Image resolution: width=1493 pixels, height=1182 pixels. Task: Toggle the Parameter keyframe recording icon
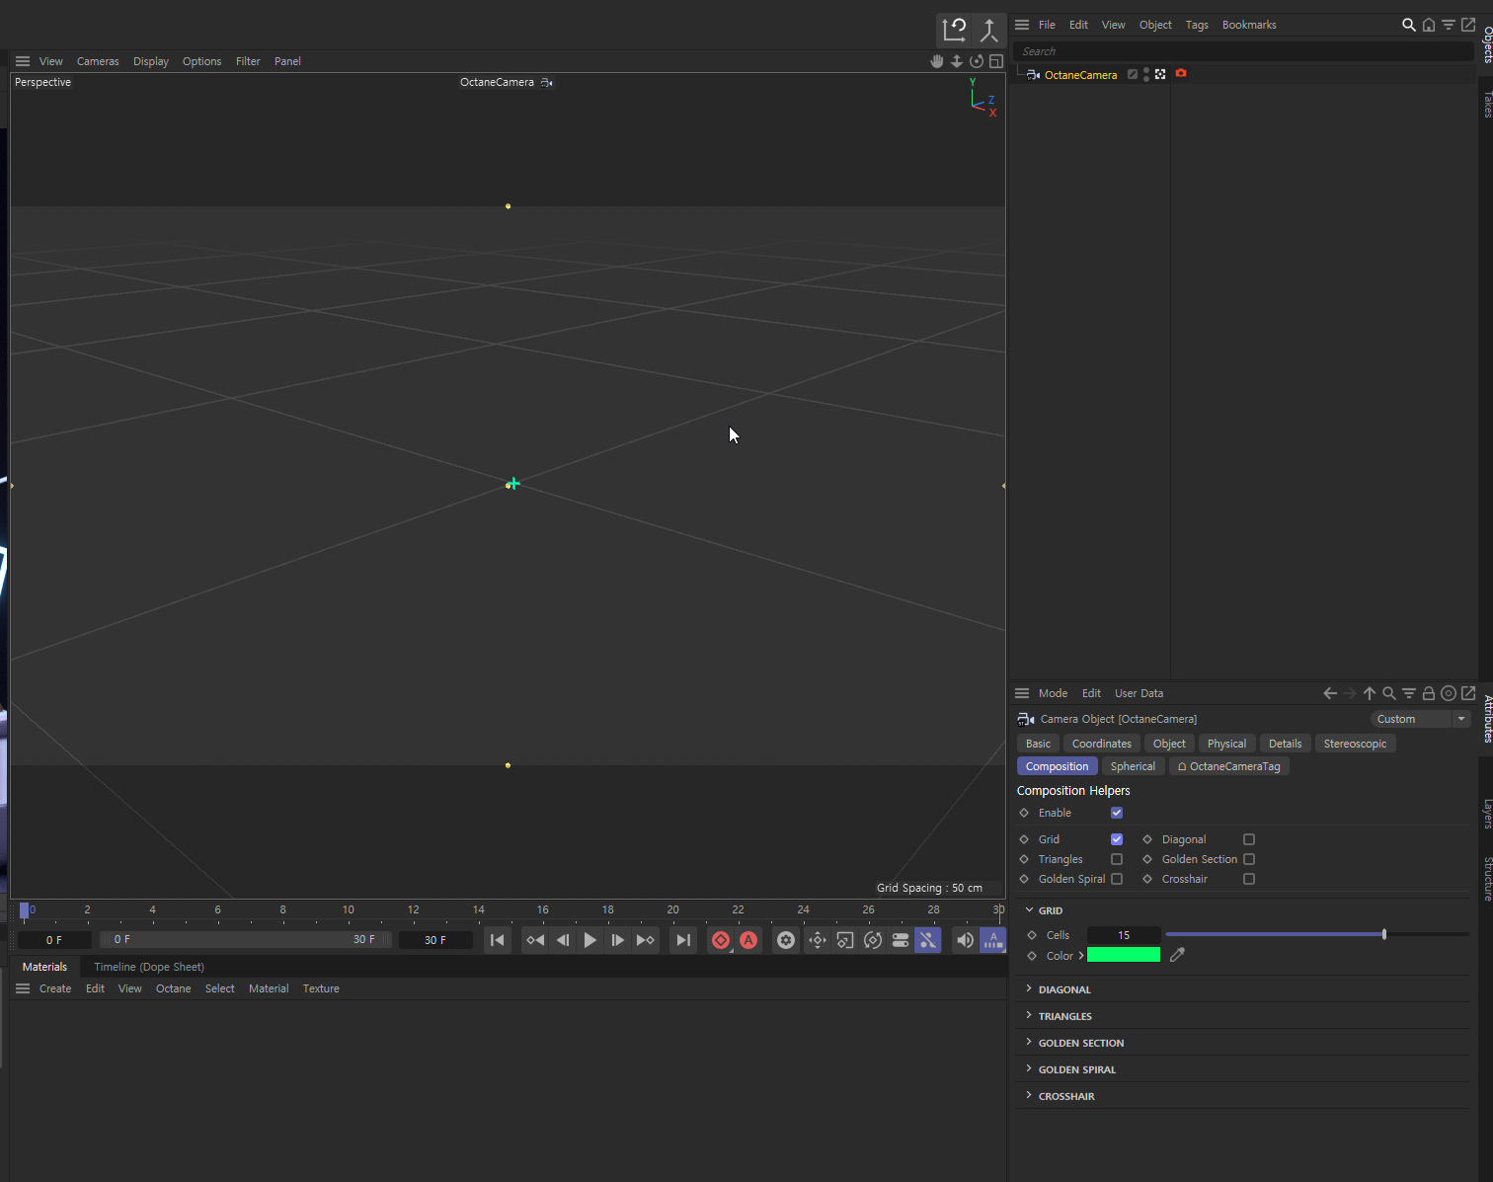[901, 940]
